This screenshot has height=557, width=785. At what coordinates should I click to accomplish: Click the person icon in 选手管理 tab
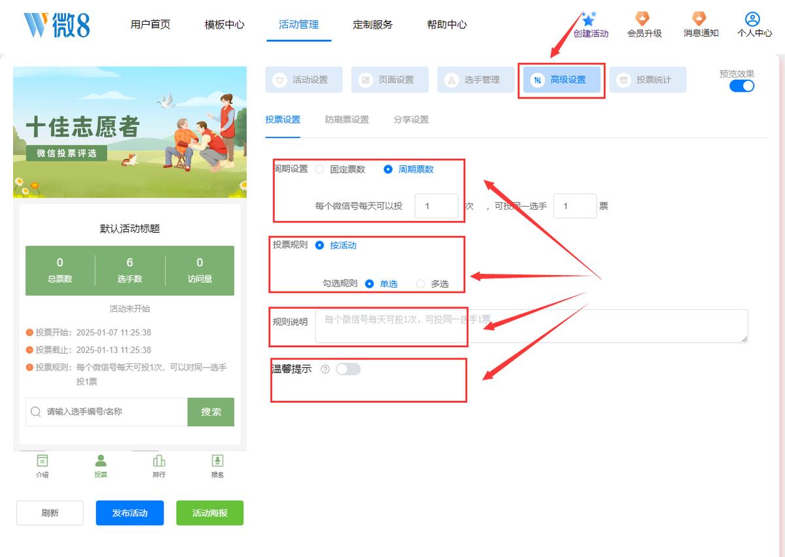pos(452,80)
